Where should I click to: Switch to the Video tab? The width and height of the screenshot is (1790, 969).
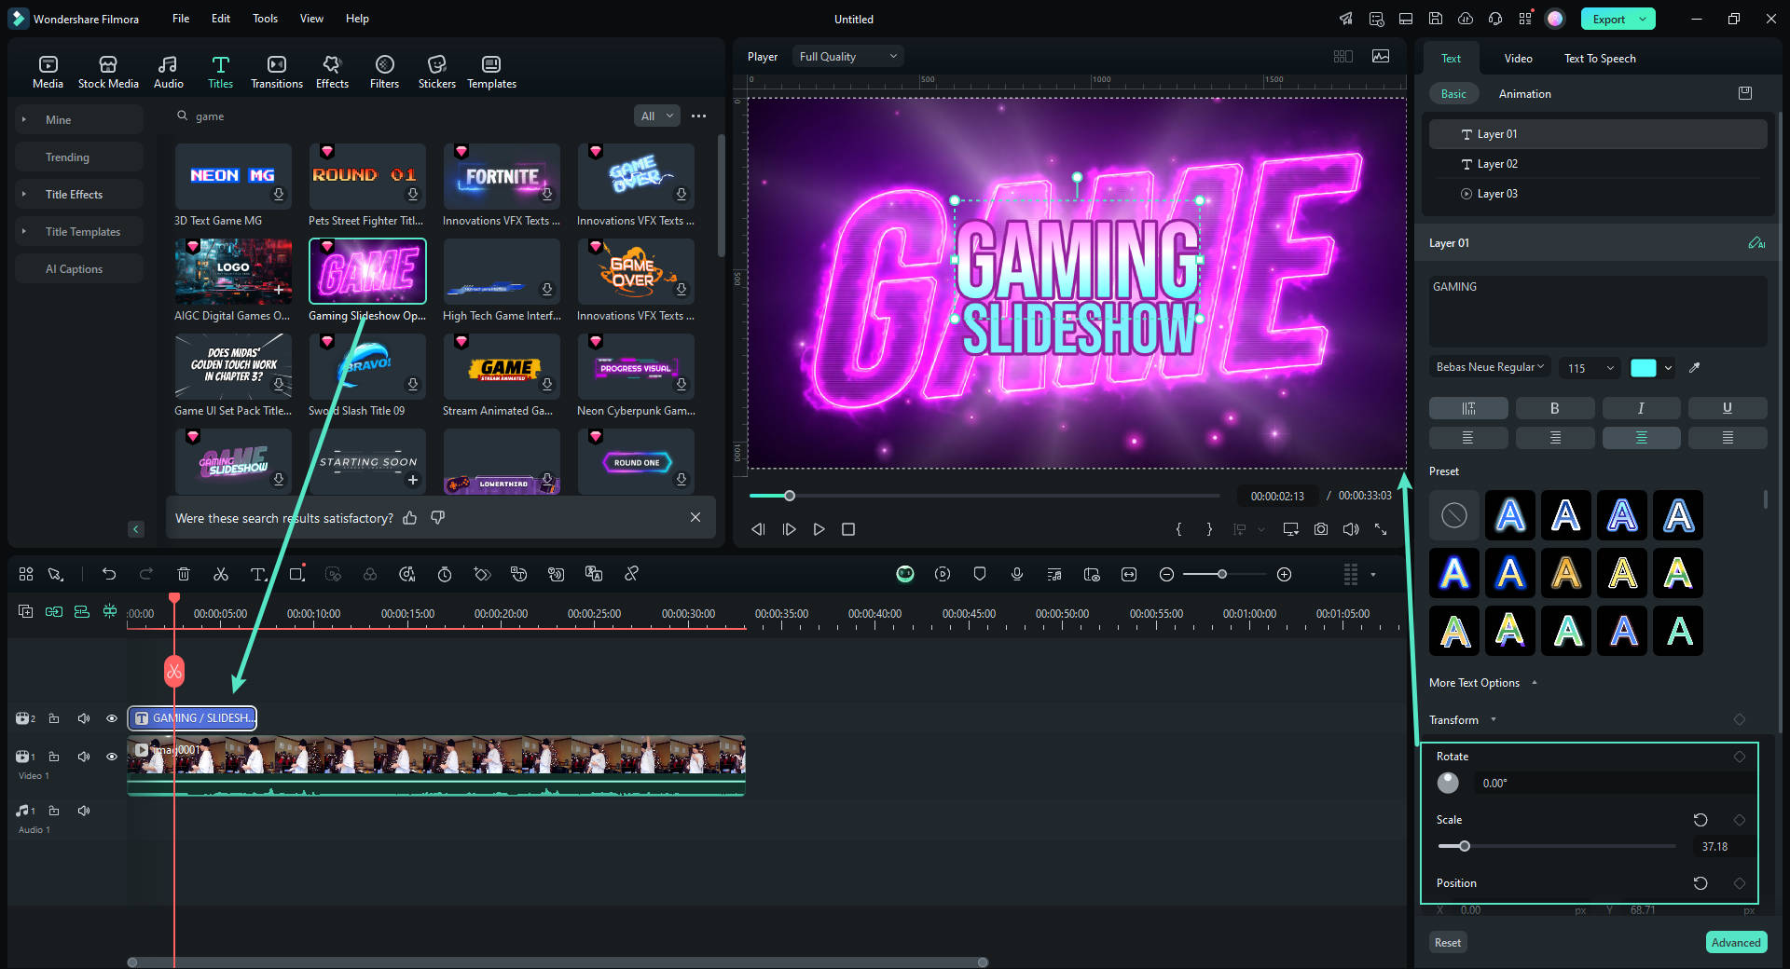[1518, 58]
